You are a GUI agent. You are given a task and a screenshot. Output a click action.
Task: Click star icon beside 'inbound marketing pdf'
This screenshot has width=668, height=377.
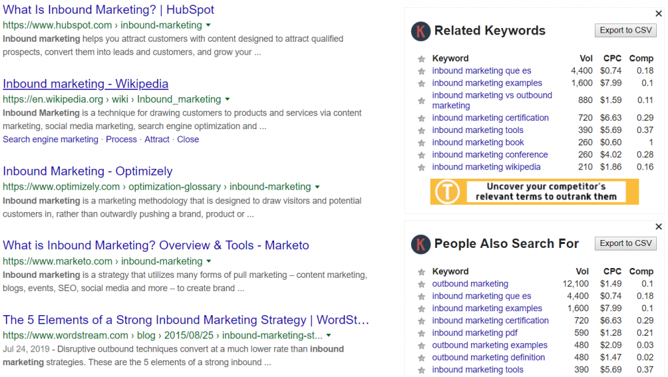[421, 333]
